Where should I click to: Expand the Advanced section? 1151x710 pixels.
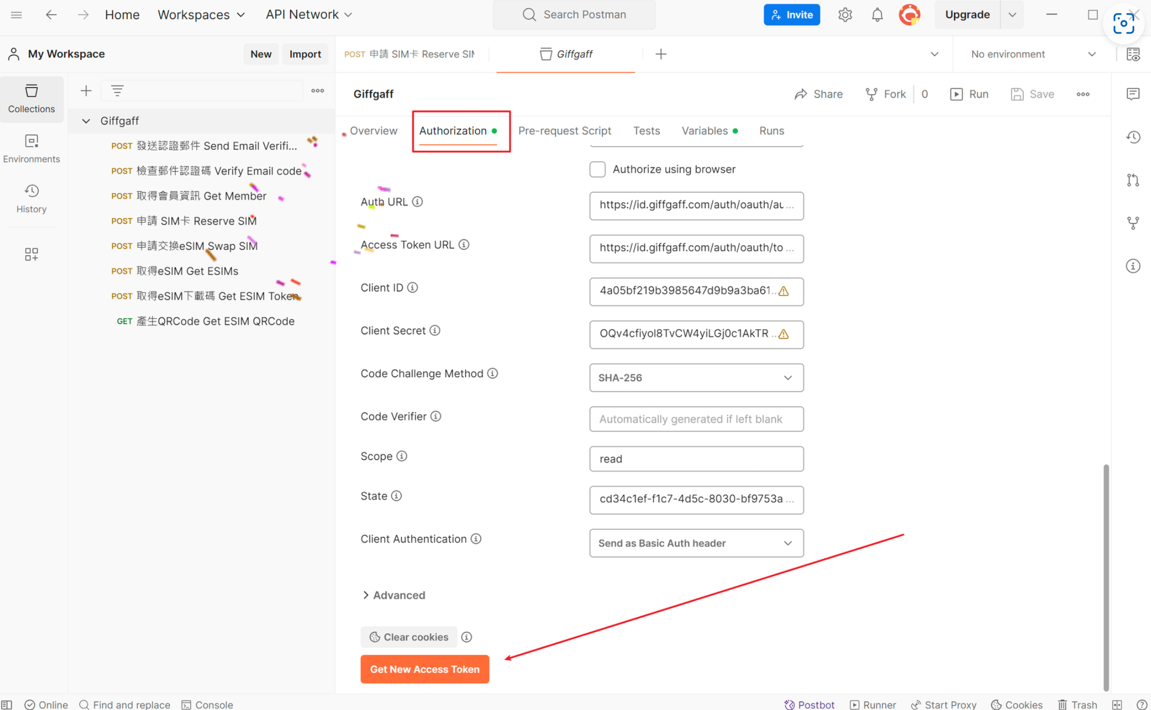pos(394,595)
